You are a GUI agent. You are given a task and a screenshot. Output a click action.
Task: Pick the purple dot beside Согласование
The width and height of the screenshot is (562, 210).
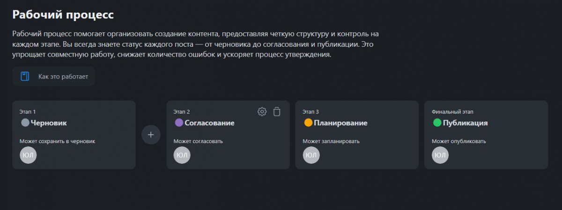(x=179, y=123)
